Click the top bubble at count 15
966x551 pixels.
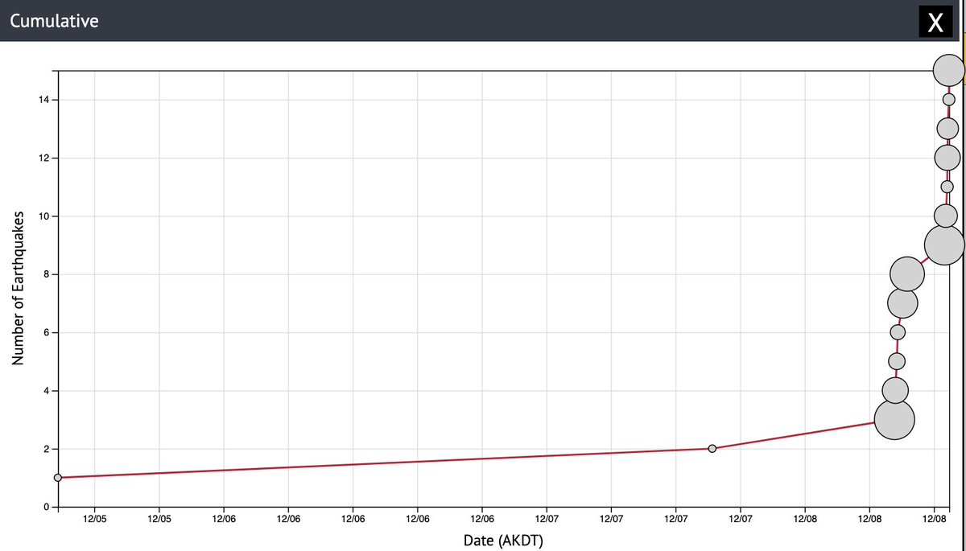(x=949, y=70)
